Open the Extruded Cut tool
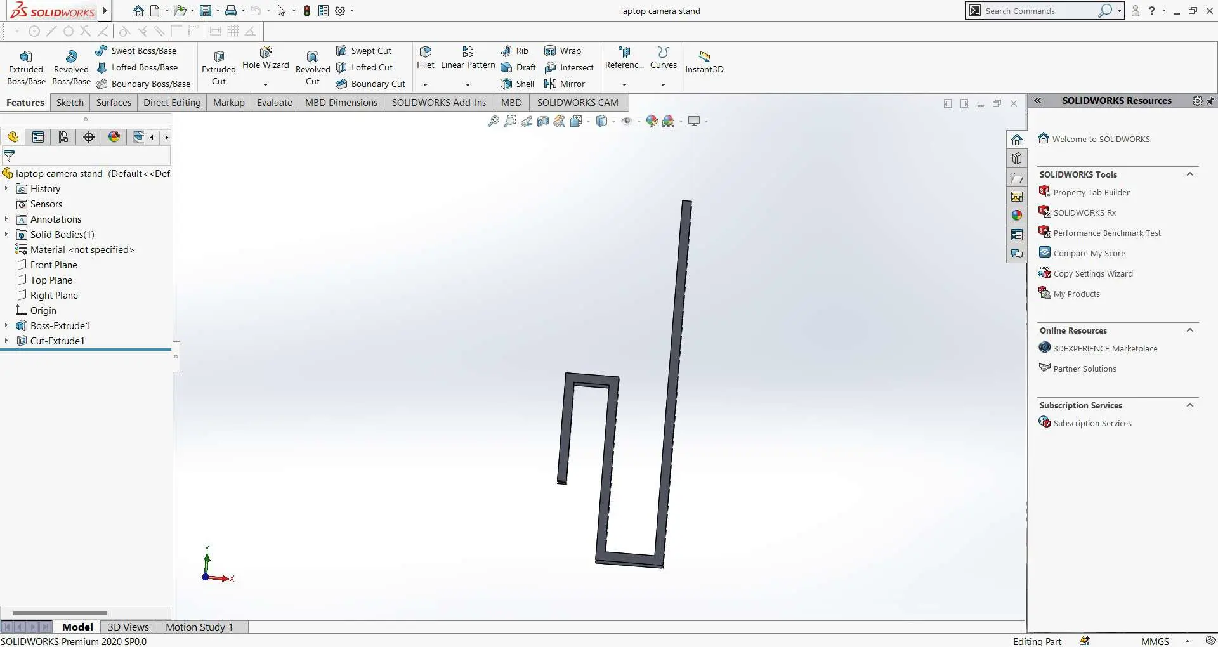Viewport: 1218px width, 647px height. (x=219, y=67)
